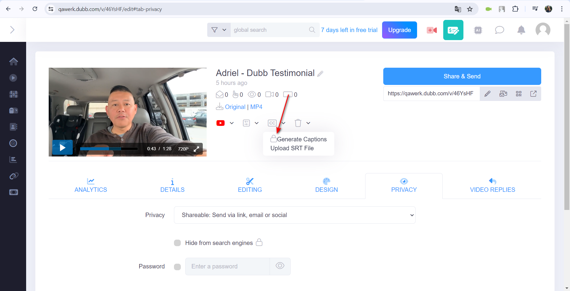Screen dimensions: 570x291
Task: Open the camera icon at the bottom of the sidebar
Action: [x=14, y=192]
